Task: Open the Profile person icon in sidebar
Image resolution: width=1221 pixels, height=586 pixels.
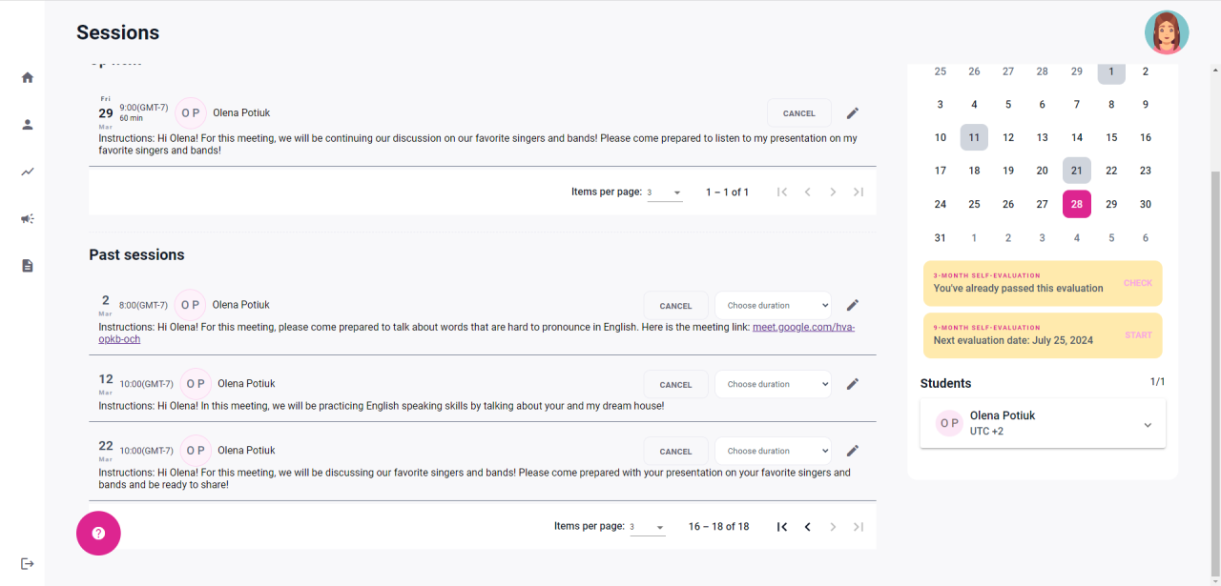Action: tap(28, 124)
